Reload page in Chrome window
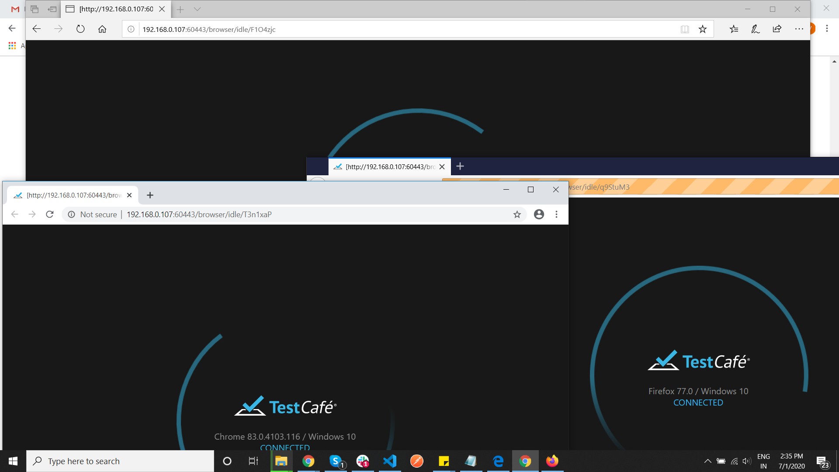The image size is (839, 472). 50,214
